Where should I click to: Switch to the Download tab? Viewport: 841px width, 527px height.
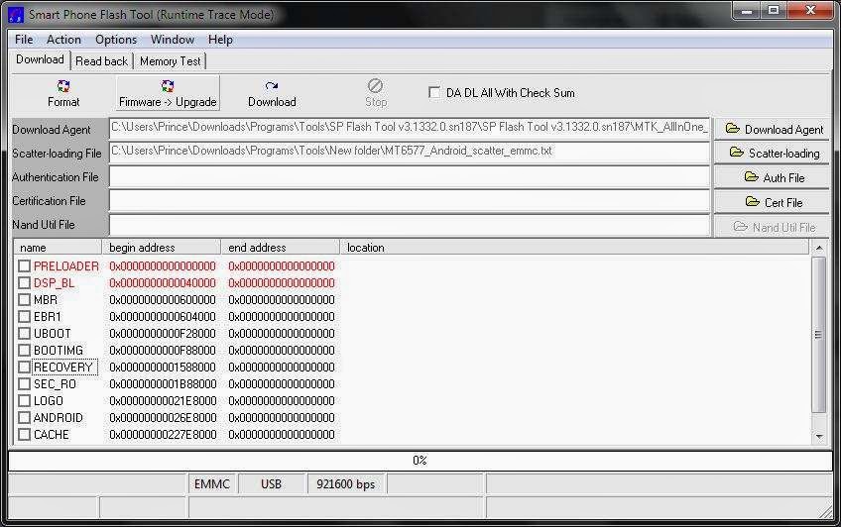pyautogui.click(x=41, y=59)
